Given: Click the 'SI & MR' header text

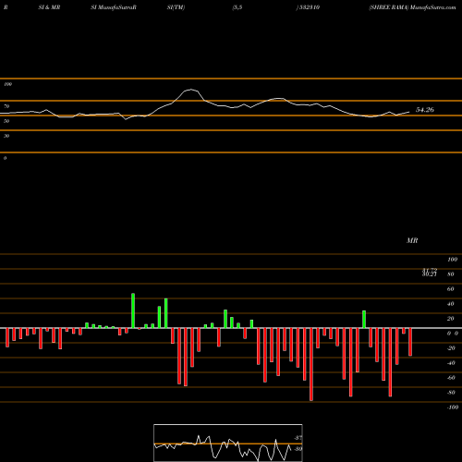Looking at the screenshot, I should (x=49, y=7).
